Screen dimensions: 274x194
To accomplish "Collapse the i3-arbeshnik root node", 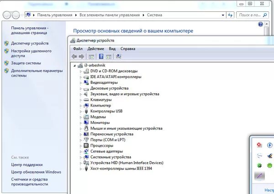I will 74,66.
